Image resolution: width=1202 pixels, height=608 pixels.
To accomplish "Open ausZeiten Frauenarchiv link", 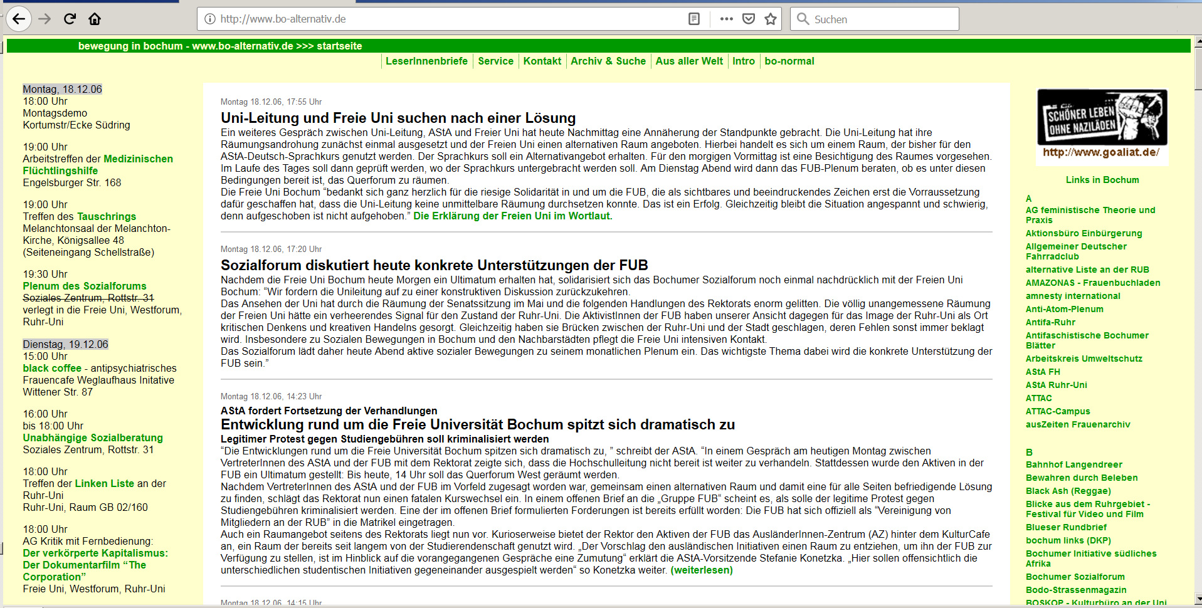I will (x=1078, y=424).
